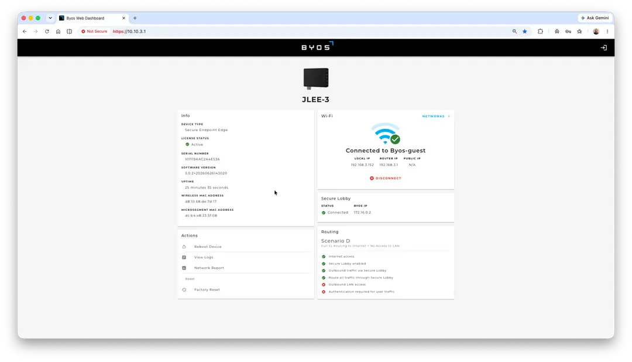Open the password key icon
Screen dimensions: 632x362
(568, 32)
